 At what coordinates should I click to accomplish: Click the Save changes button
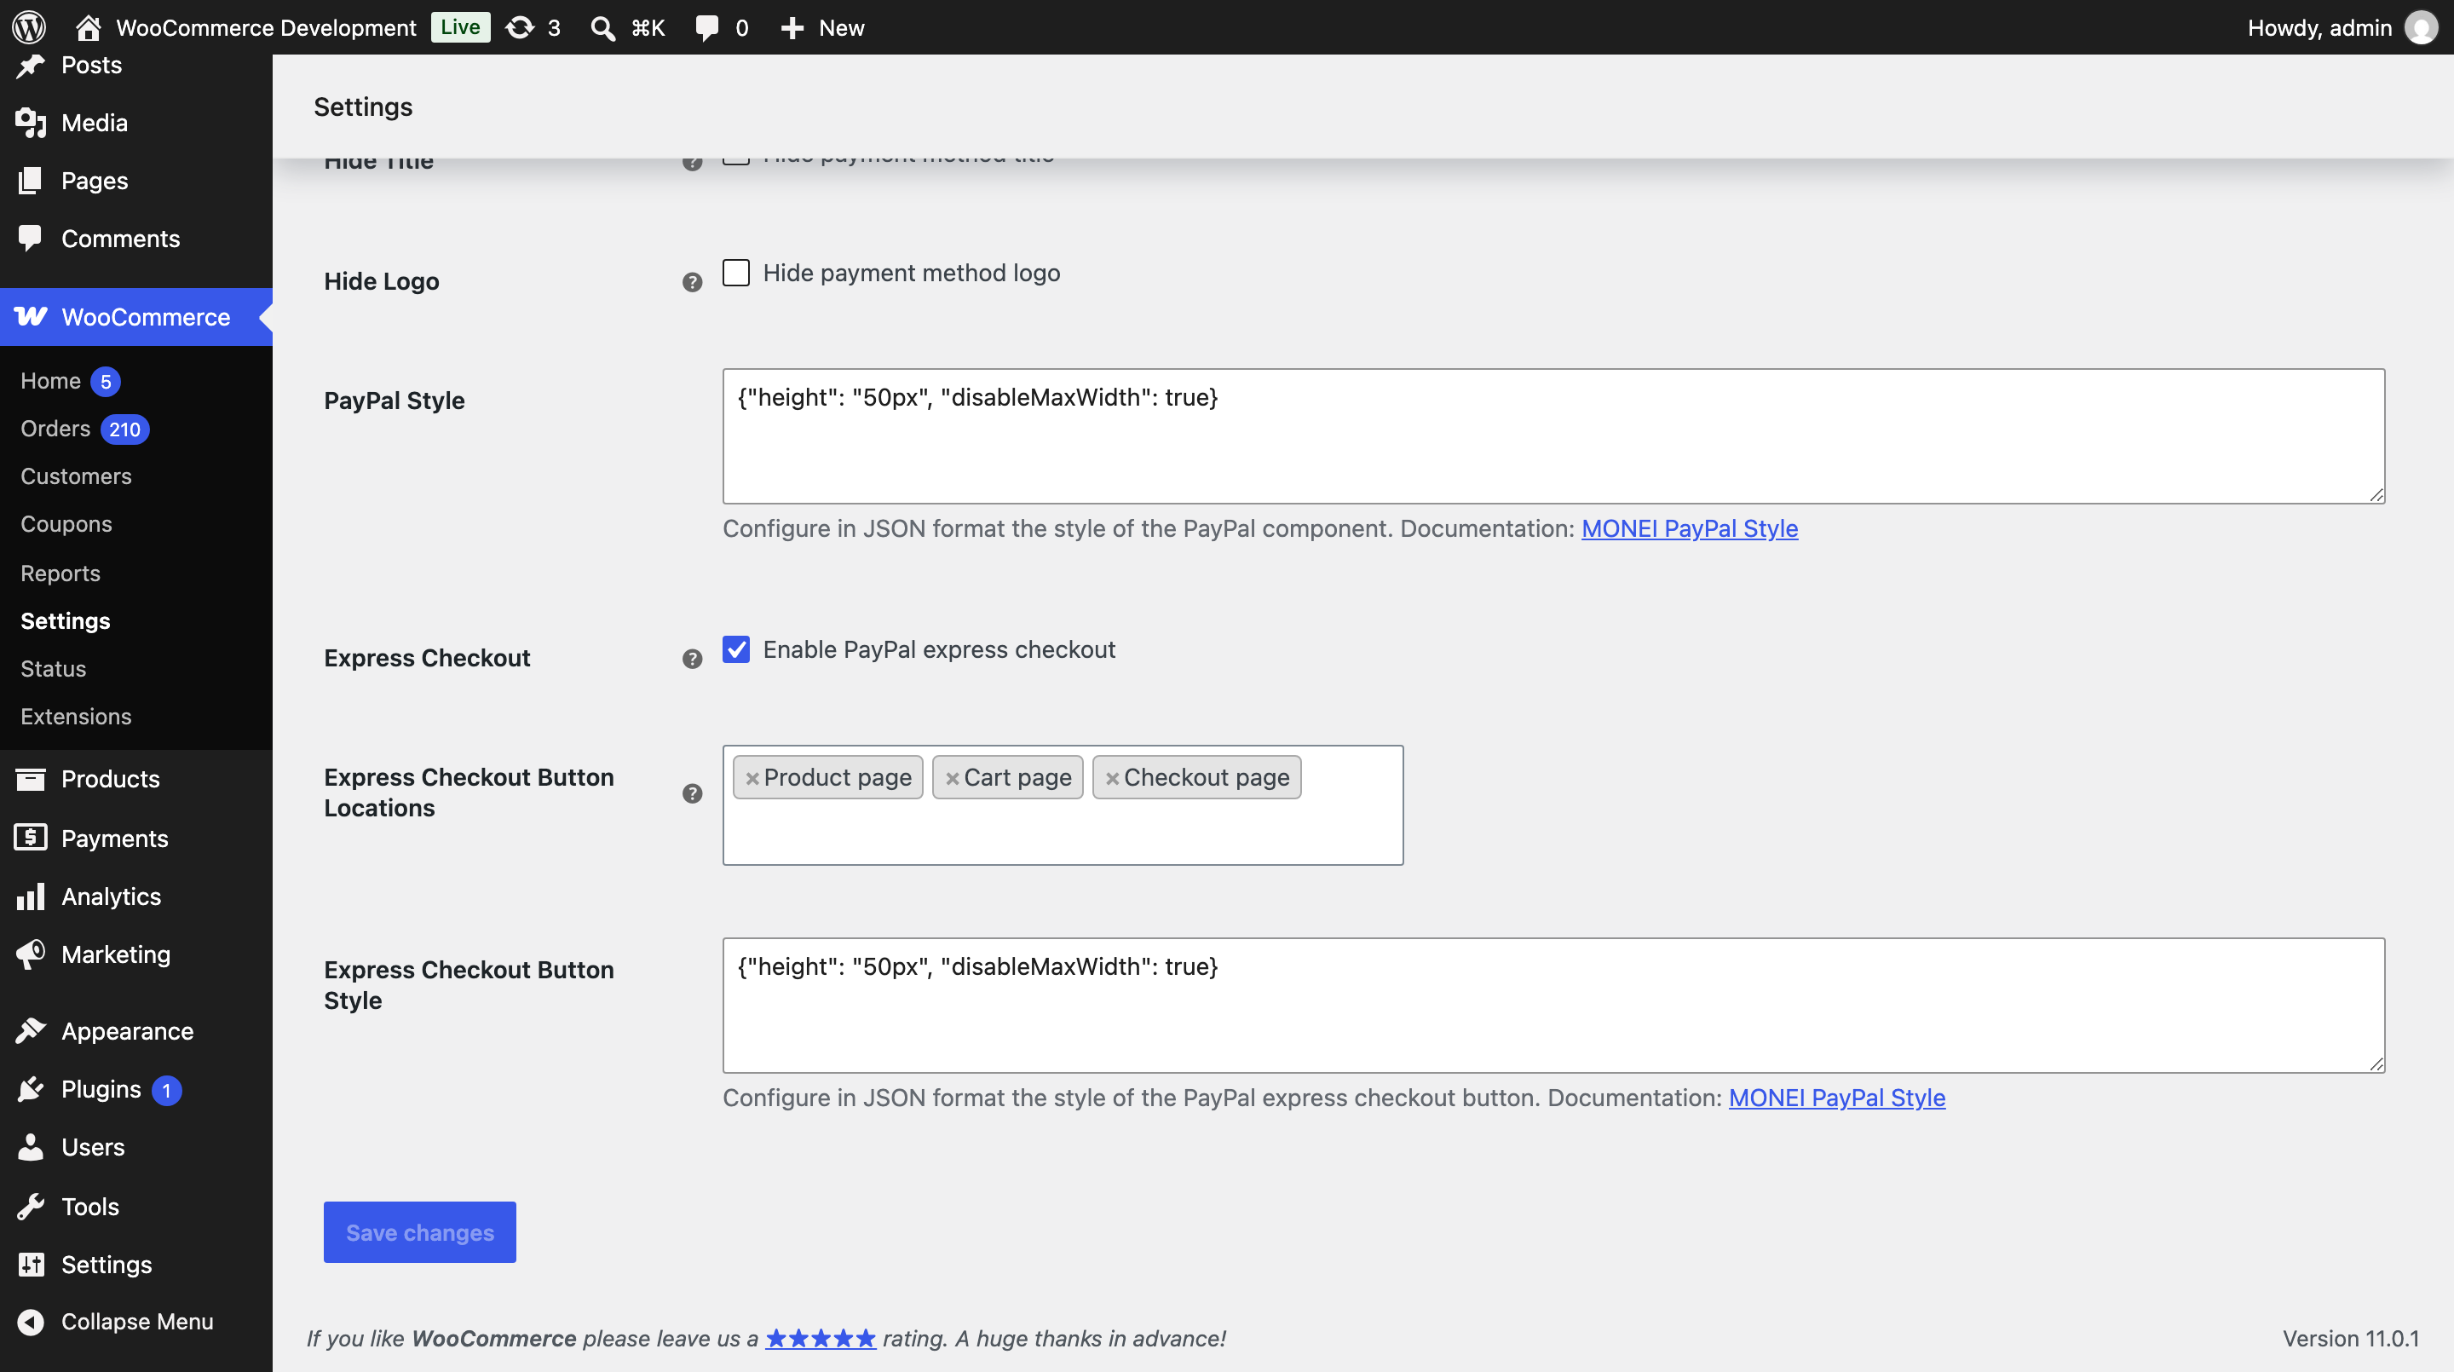420,1232
